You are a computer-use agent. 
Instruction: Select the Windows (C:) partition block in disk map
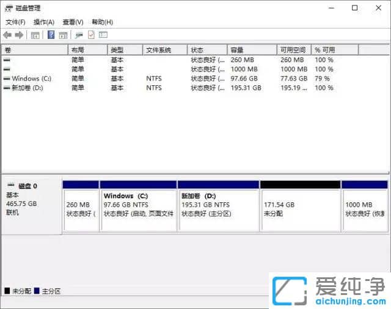138,209
